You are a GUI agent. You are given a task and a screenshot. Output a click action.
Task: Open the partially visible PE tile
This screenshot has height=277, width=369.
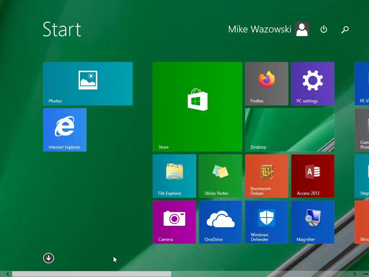pos(362,84)
